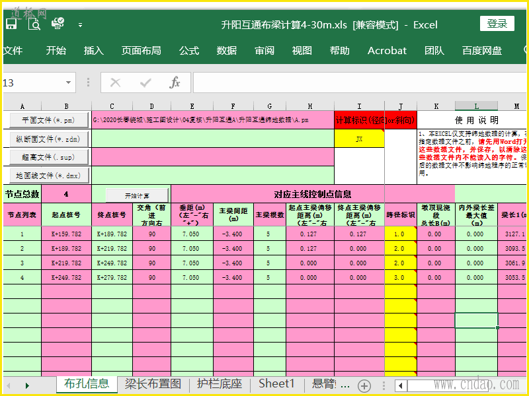Open the 数据 ribbon tab
Image resolution: width=529 pixels, height=396 pixels.
coord(227,51)
